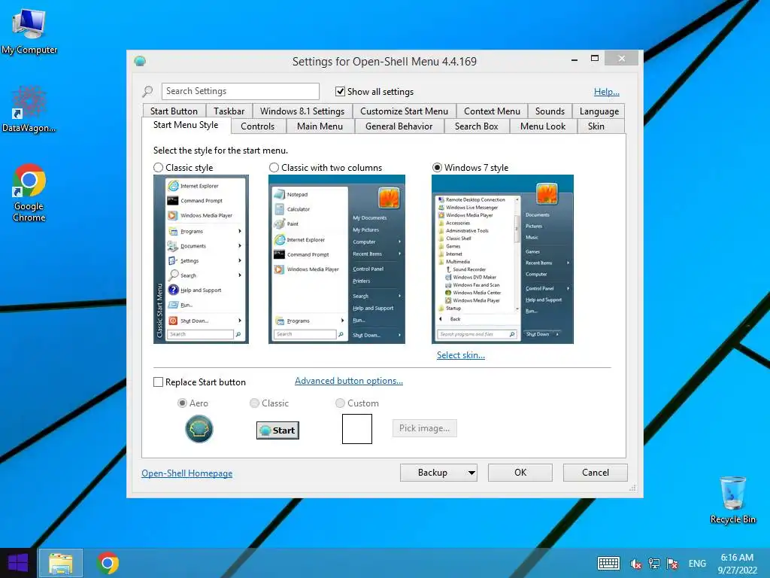Click the Windows Start button in taskbar
770x578 pixels.
point(18,563)
